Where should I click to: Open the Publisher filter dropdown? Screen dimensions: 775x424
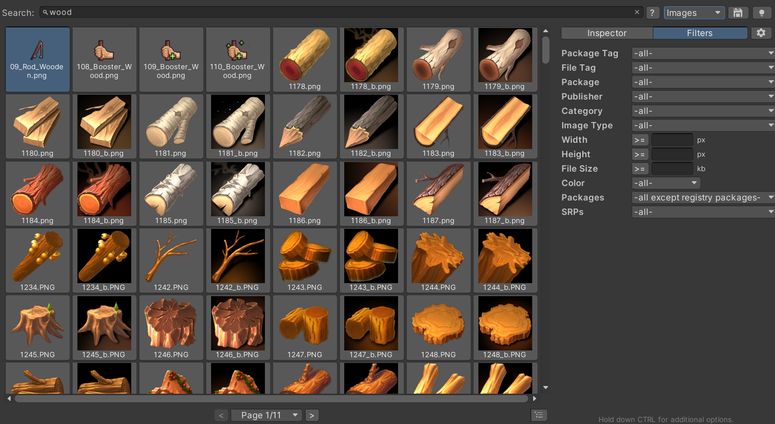point(703,97)
